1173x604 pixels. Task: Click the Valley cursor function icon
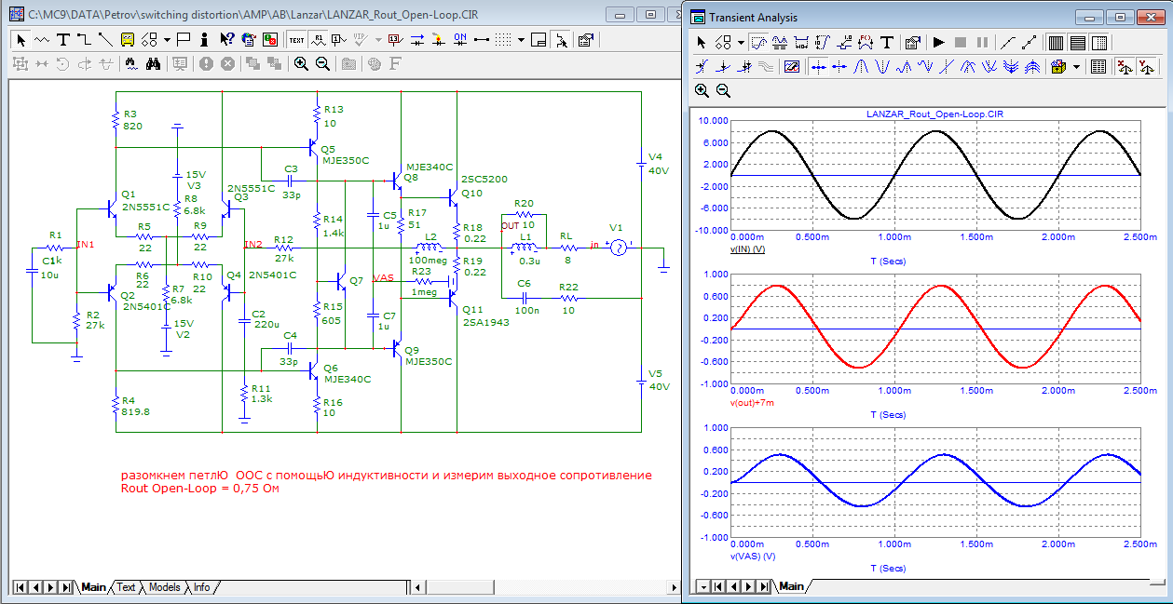tap(882, 67)
